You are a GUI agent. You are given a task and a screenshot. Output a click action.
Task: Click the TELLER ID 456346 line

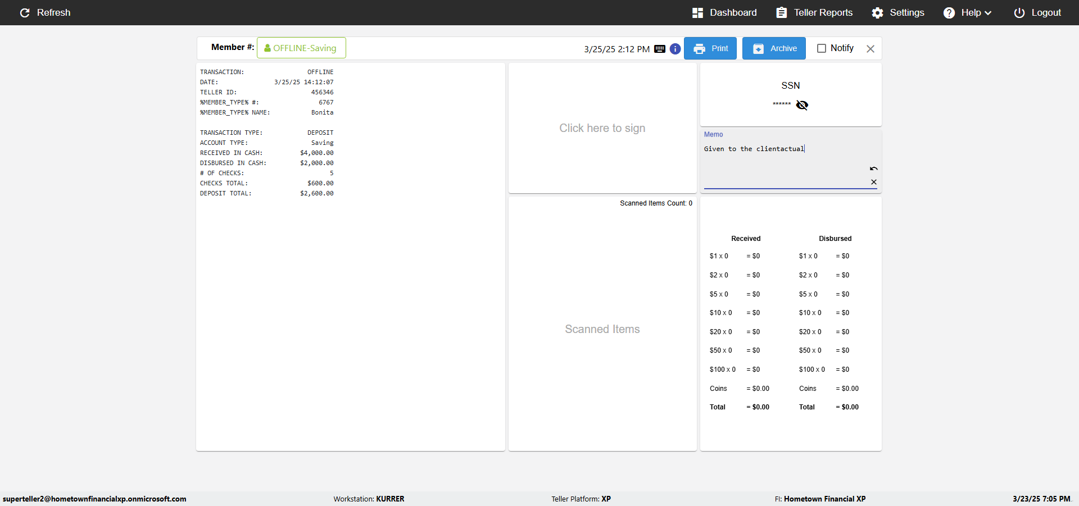267,92
